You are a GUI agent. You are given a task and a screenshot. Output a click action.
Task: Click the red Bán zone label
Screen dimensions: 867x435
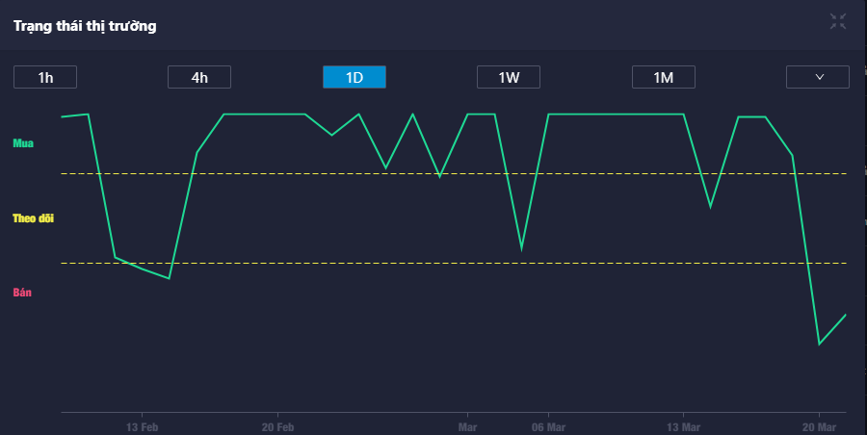[22, 292]
